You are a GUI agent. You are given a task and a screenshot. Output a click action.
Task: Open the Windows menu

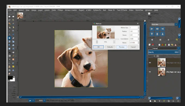[x=149, y=10]
